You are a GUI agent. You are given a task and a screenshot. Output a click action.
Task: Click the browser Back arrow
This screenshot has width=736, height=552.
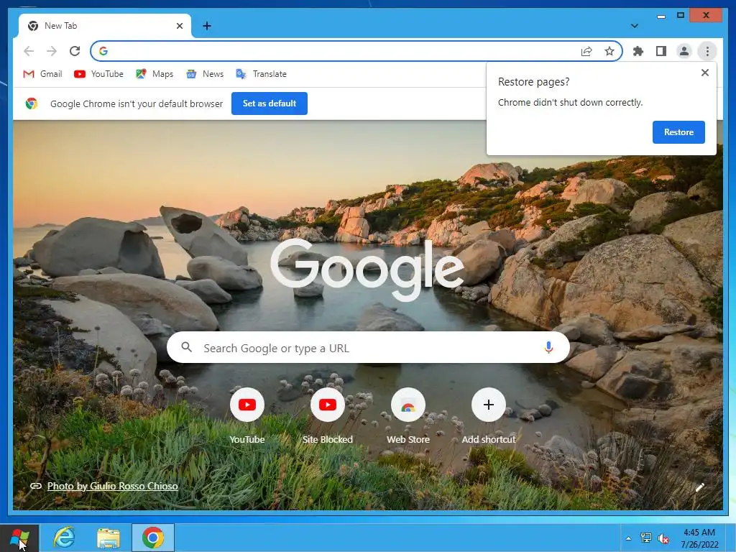tap(29, 51)
